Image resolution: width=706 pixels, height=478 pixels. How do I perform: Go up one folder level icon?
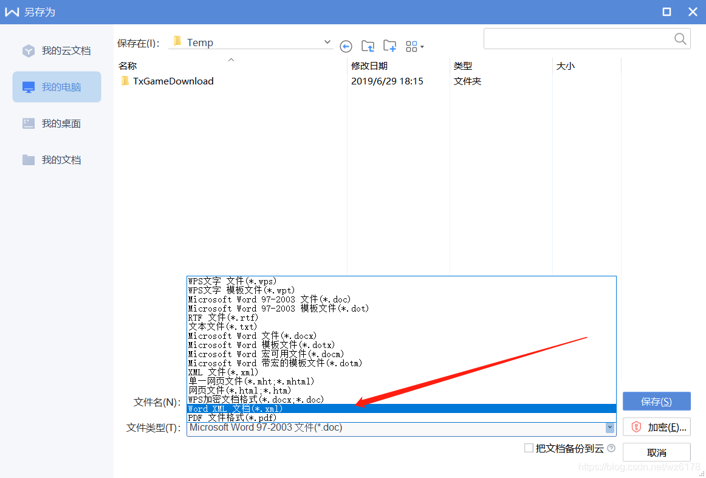tap(368, 46)
